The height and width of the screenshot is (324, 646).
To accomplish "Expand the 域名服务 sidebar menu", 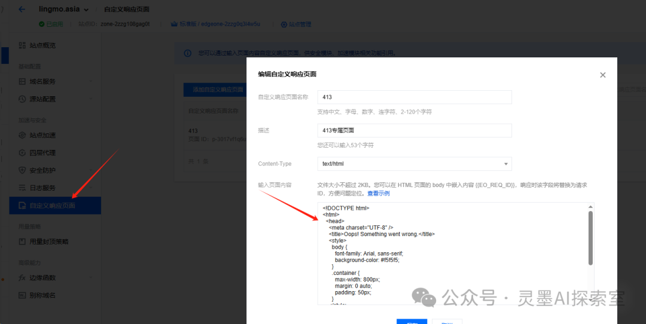I will pyautogui.click(x=55, y=81).
